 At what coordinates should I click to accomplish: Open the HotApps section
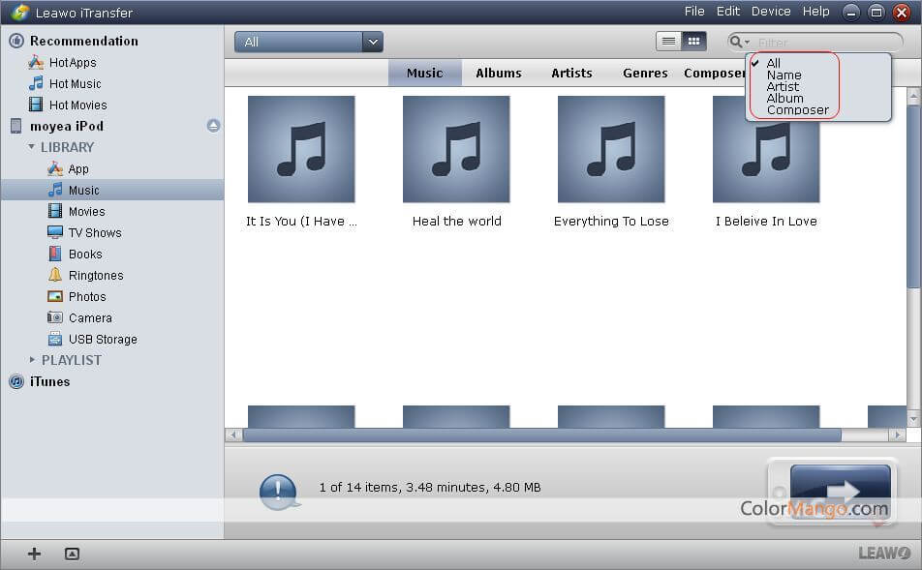pyautogui.click(x=72, y=63)
